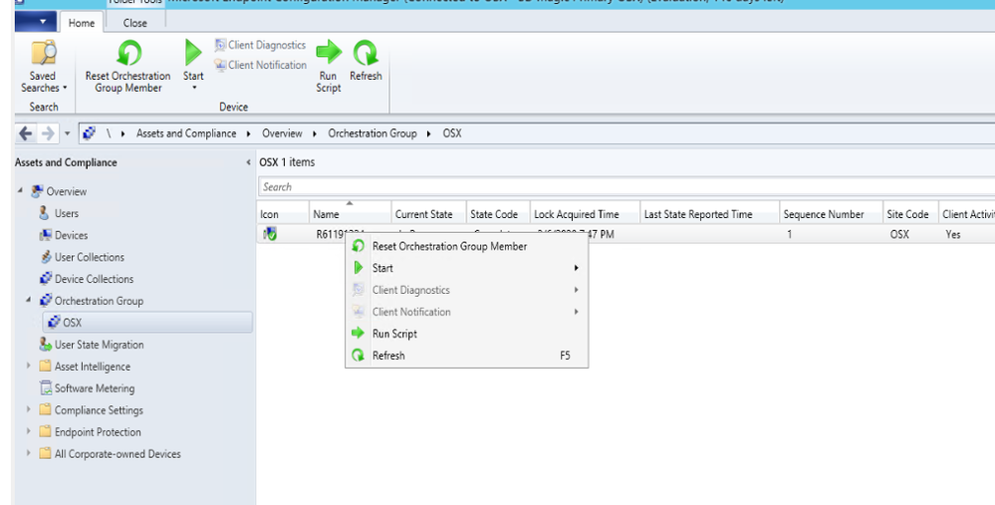Click the Start dropdown arrow in ribbon
This screenshot has height=505, width=995.
coord(193,88)
